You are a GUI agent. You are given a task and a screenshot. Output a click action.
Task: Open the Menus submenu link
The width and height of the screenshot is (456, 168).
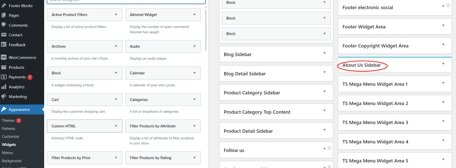click(7, 153)
